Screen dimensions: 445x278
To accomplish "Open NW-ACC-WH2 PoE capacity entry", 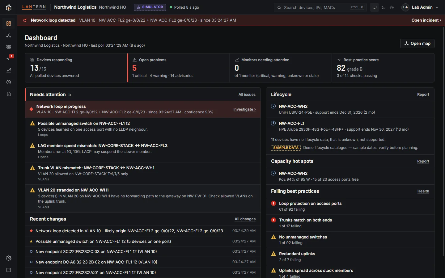I will tap(350, 176).
